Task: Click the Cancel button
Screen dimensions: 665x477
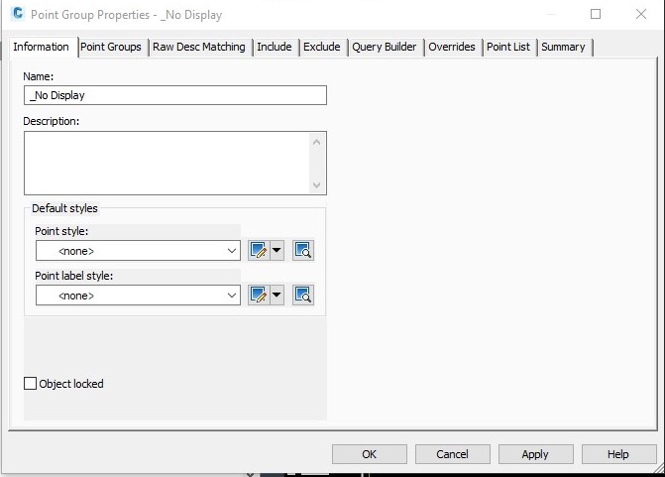Action: [x=453, y=454]
